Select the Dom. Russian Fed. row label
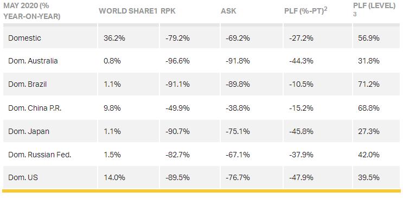Screen dimensions: 403x198 (x=40, y=155)
